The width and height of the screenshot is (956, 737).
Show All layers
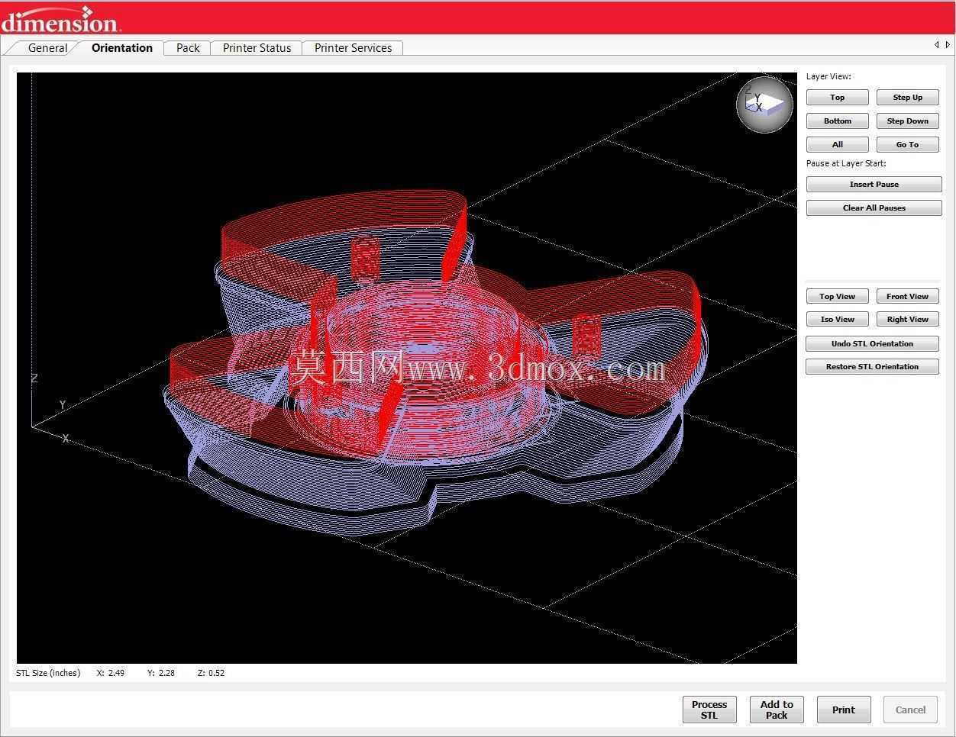click(x=838, y=144)
